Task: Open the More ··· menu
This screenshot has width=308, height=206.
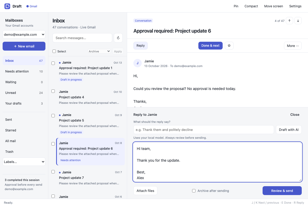Action: tap(293, 46)
